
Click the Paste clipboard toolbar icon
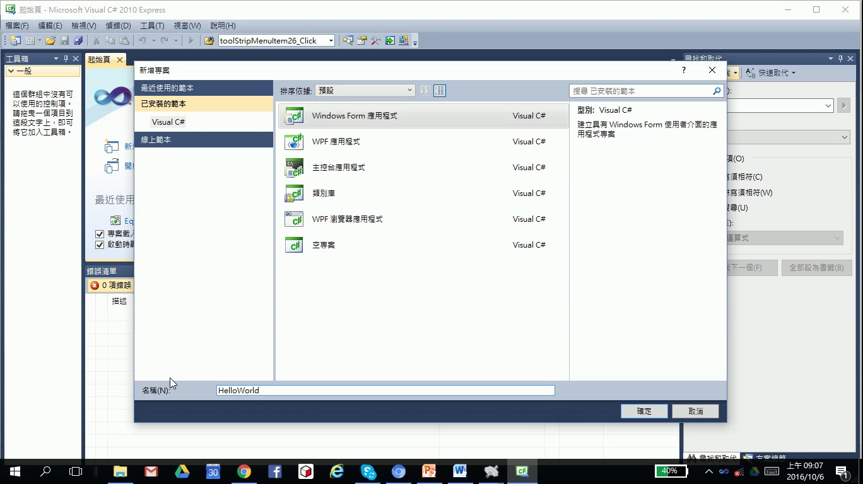point(124,40)
